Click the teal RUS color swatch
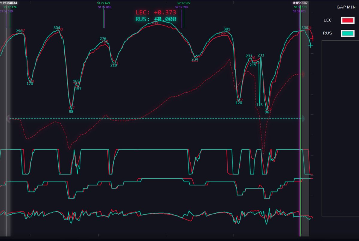 click(348, 33)
